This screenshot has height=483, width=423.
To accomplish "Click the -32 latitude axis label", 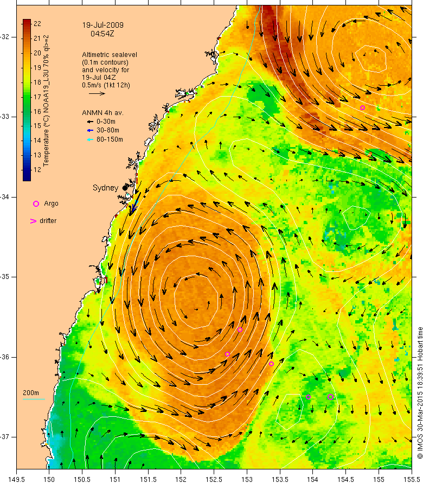I will pyautogui.click(x=5, y=37).
